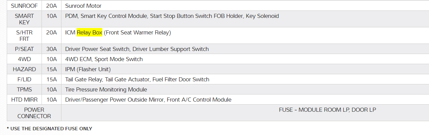Click the S/HTR FRT fuse label
Image resolution: width=429 pixels, height=135 pixels.
coord(24,35)
